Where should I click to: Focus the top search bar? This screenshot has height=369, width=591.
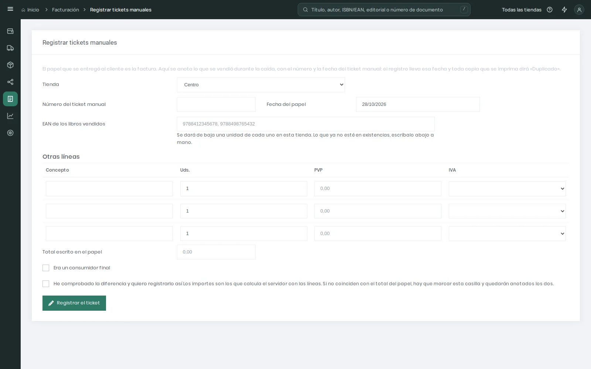coord(384,10)
